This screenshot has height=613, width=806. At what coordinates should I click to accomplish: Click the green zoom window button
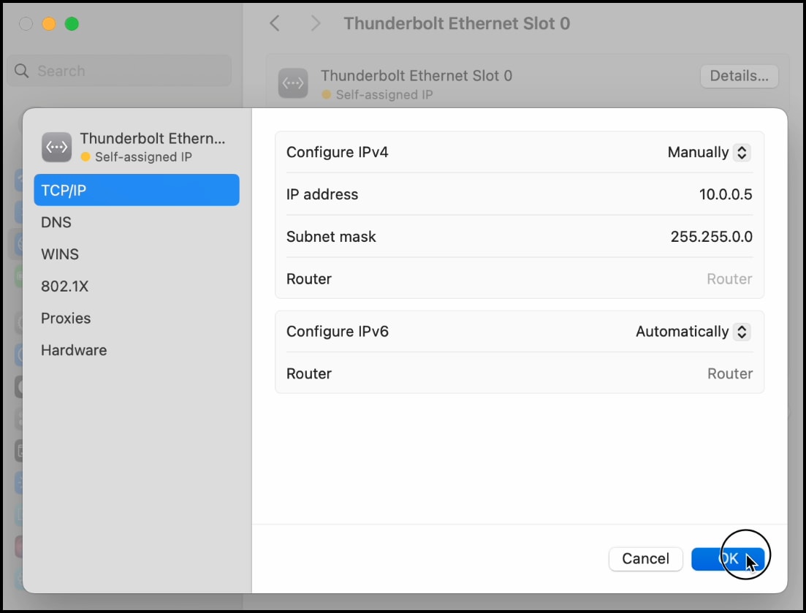(x=72, y=23)
